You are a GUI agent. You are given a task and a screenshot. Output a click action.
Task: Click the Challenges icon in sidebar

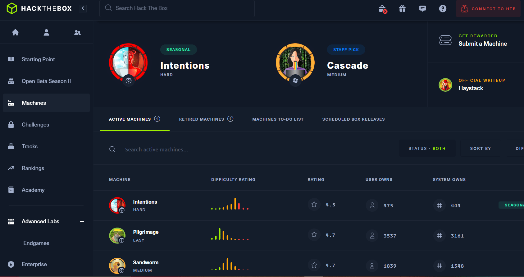tap(11, 125)
